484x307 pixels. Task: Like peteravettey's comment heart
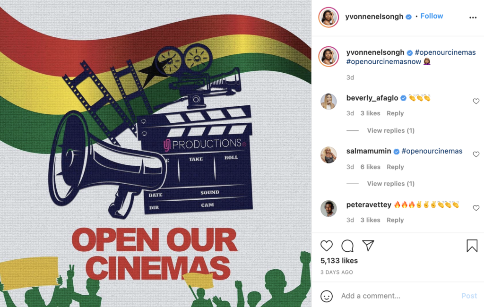click(476, 208)
